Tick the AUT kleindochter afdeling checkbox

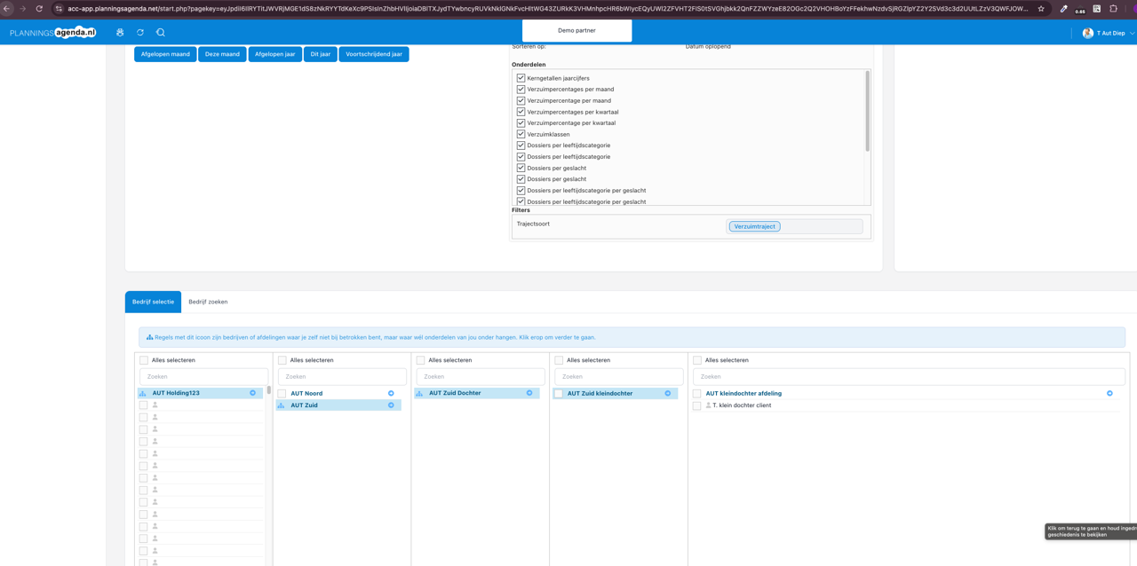tap(697, 394)
